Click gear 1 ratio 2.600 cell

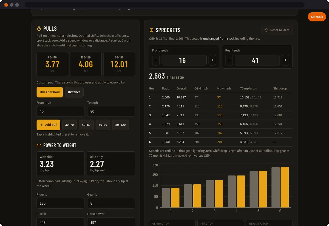[x=166, y=97]
